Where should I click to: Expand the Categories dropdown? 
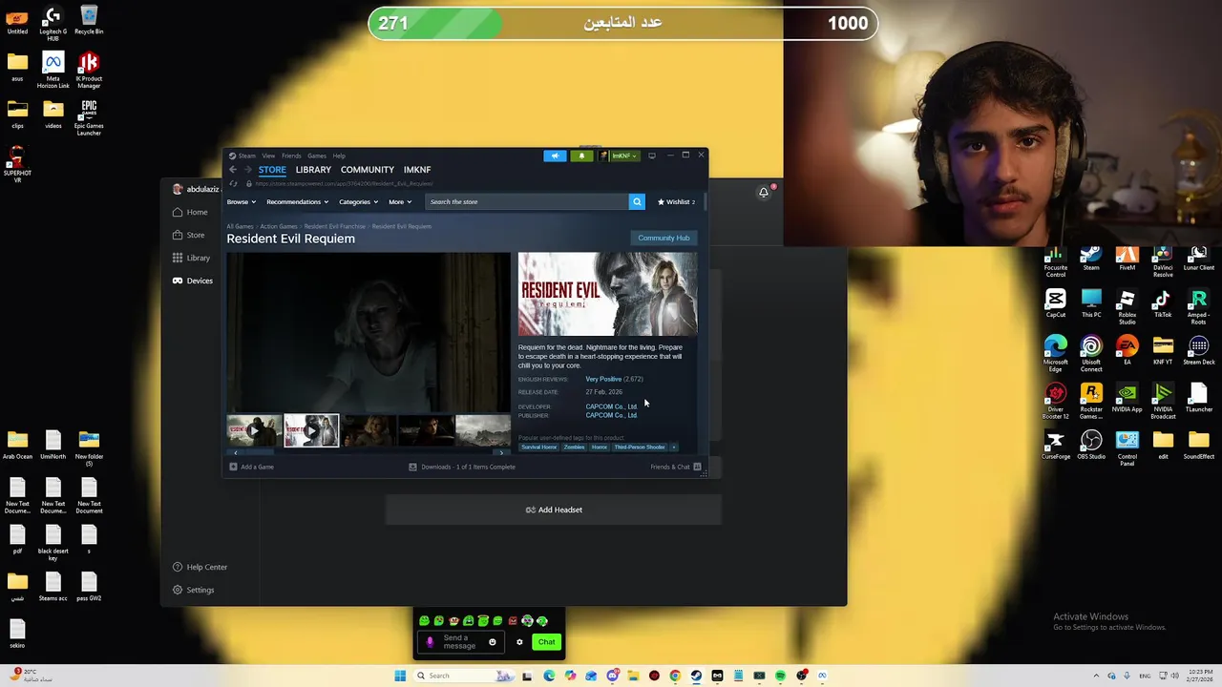pyautogui.click(x=358, y=201)
